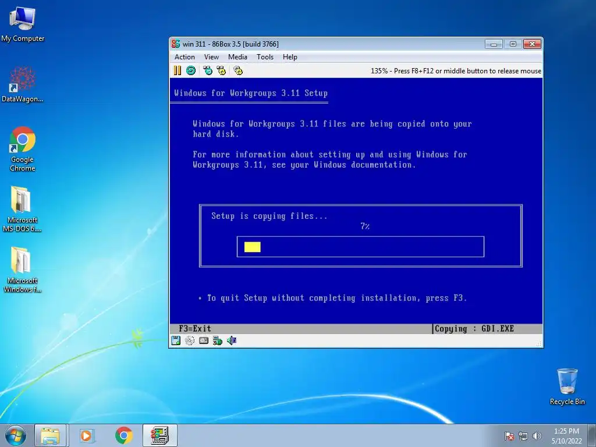Click 'Setup is copying files...' text
The height and width of the screenshot is (447, 596).
pyautogui.click(x=269, y=216)
